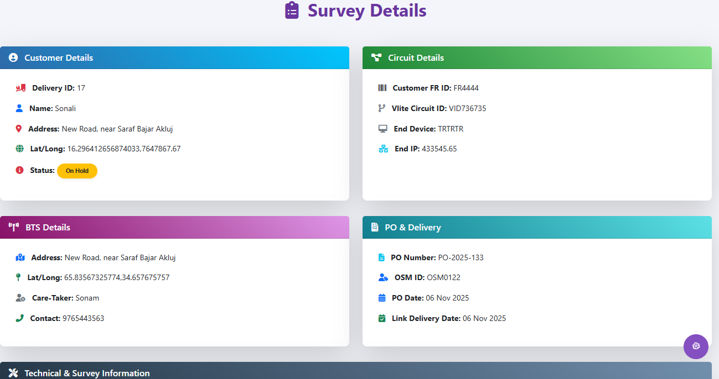Click the PO & Delivery header bar
Screen dimensions: 719x379
click(537, 227)
